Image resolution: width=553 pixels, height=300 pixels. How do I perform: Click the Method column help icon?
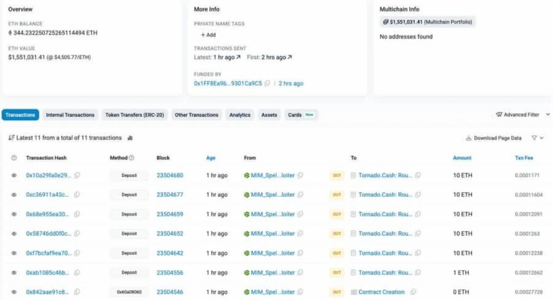pyautogui.click(x=132, y=158)
